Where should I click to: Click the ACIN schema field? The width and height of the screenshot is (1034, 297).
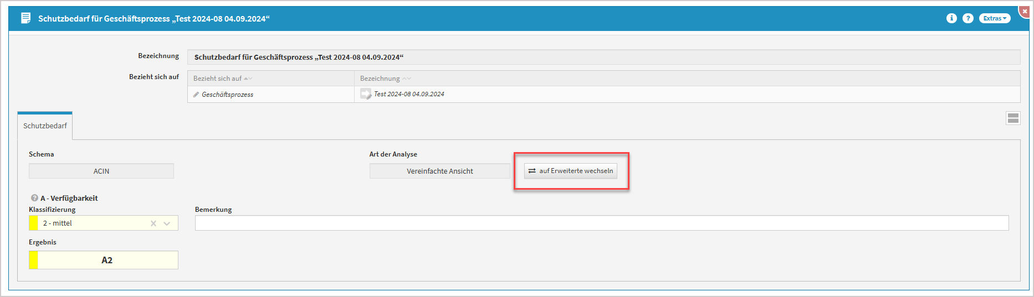(101, 171)
